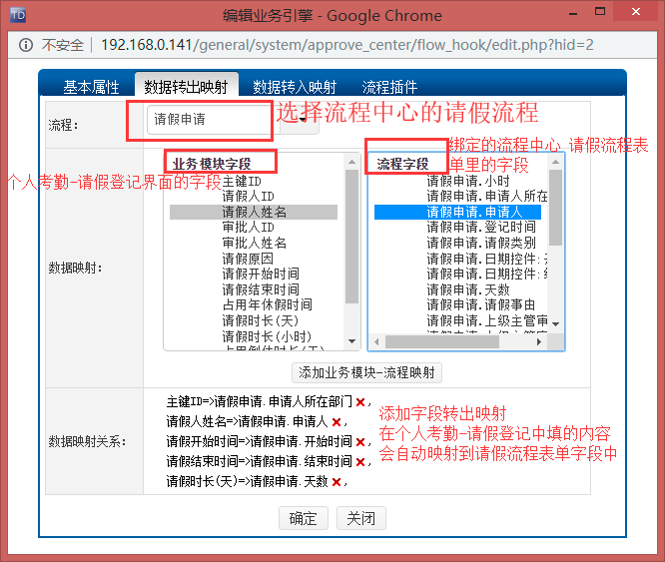Screen dimensions: 665x562
Task: Open the 数据转入映射 tab
Action: click(295, 87)
